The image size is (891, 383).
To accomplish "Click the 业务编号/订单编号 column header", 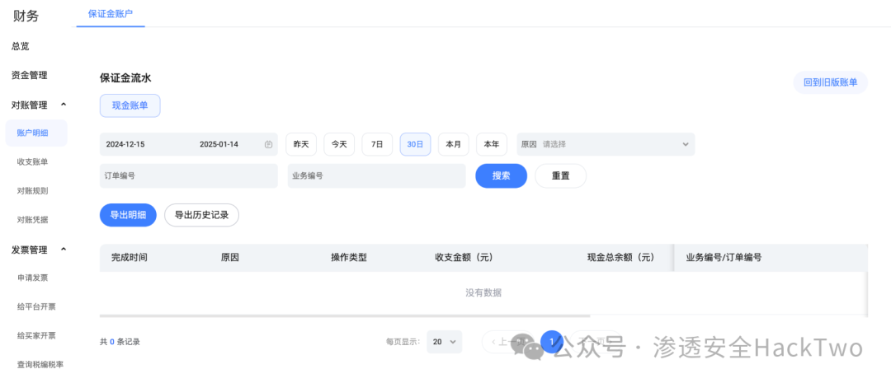I will point(724,258).
